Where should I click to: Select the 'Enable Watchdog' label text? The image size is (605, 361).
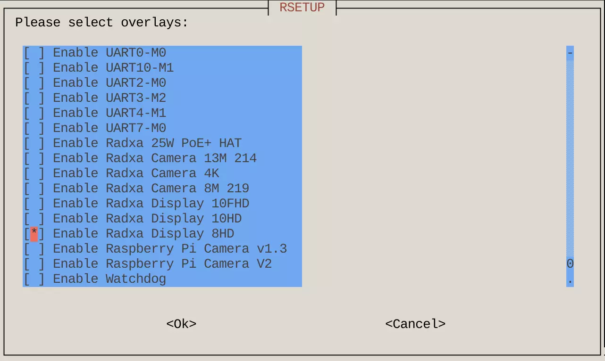click(109, 279)
